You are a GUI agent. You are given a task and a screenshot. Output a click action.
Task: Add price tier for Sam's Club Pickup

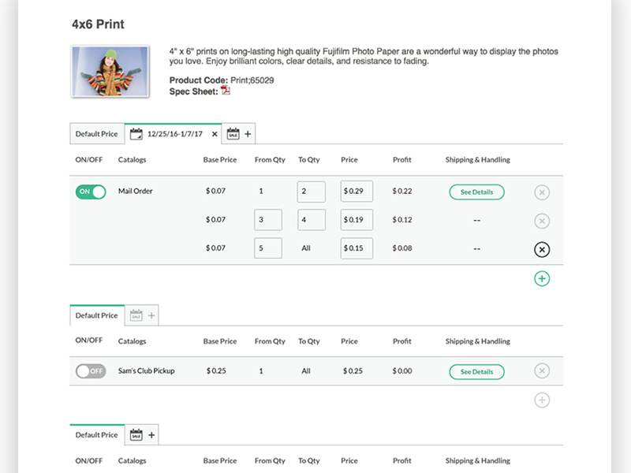click(542, 400)
